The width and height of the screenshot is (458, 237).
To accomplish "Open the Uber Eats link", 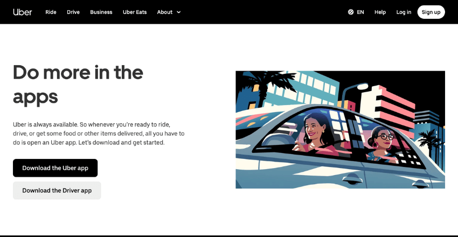I will (x=135, y=12).
